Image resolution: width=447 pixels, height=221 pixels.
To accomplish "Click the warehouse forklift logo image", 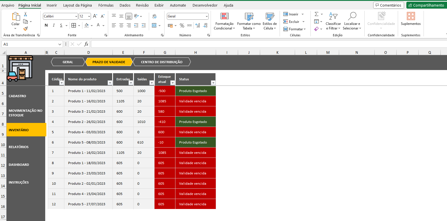I will point(20,69).
